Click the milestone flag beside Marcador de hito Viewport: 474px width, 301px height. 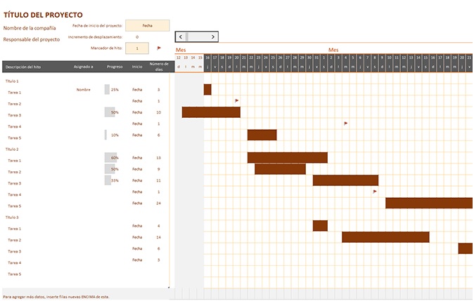[159, 48]
